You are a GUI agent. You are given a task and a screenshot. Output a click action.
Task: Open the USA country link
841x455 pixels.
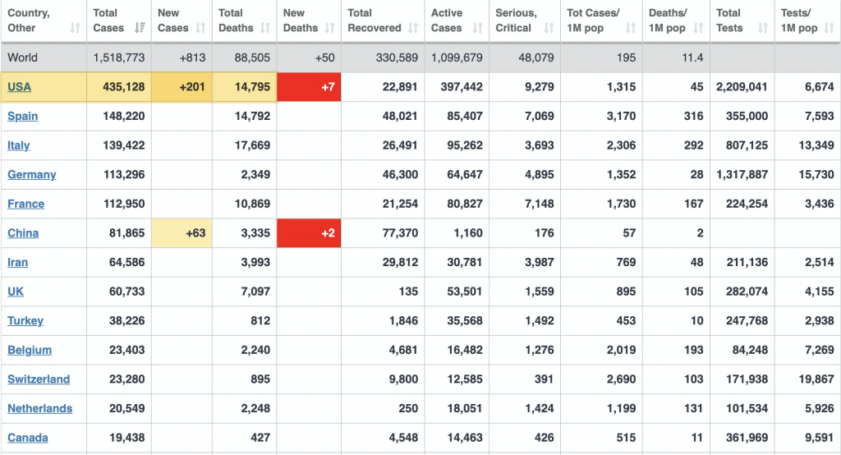click(20, 87)
